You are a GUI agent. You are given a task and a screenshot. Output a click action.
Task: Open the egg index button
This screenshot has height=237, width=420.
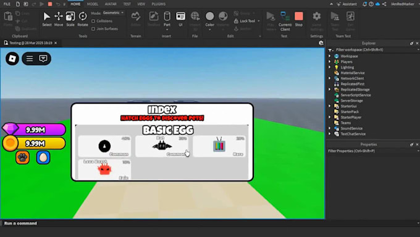coord(43,157)
